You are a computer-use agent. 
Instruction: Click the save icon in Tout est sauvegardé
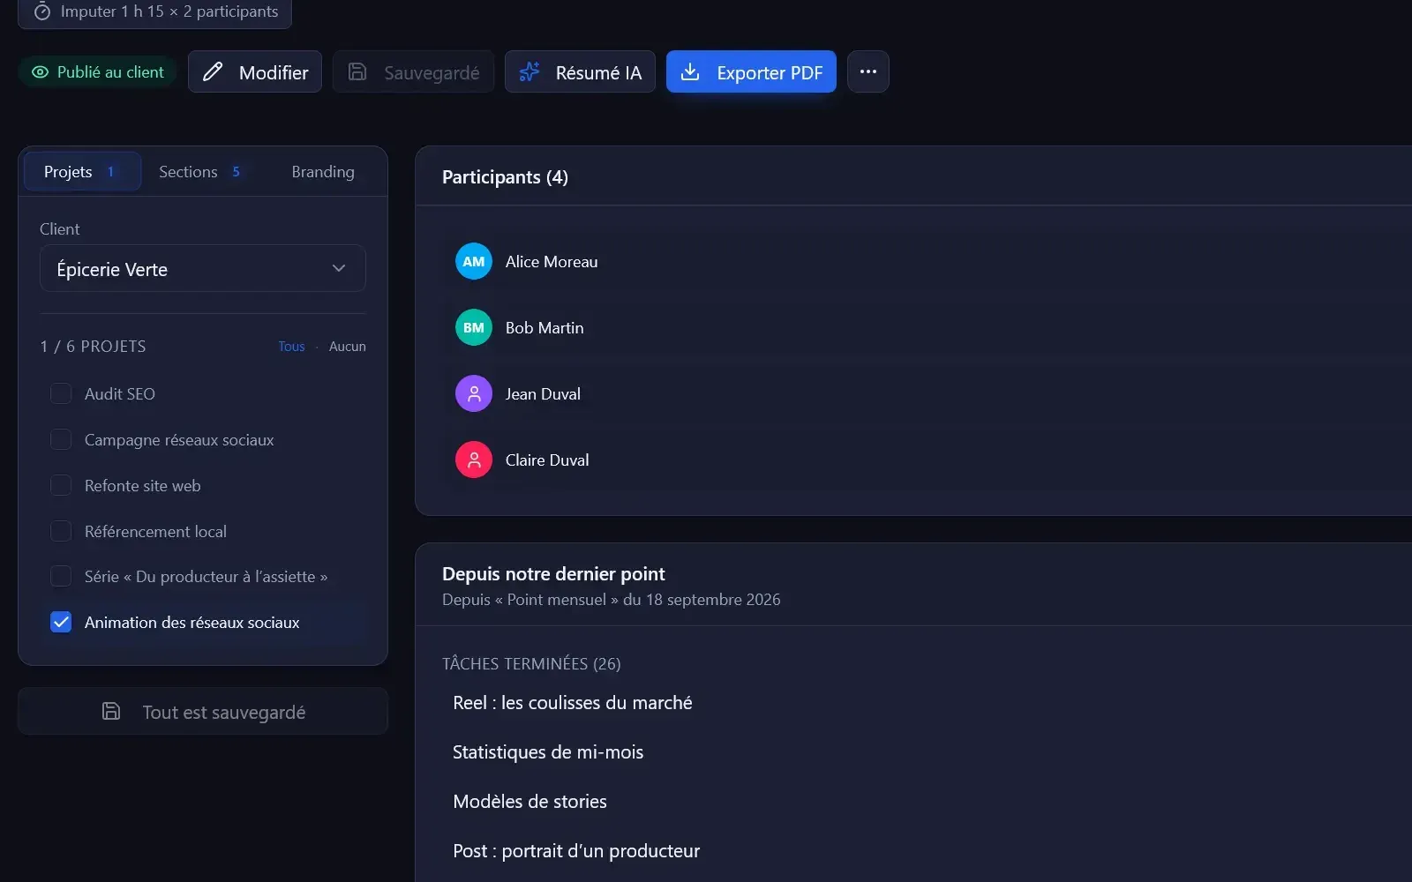(x=111, y=711)
